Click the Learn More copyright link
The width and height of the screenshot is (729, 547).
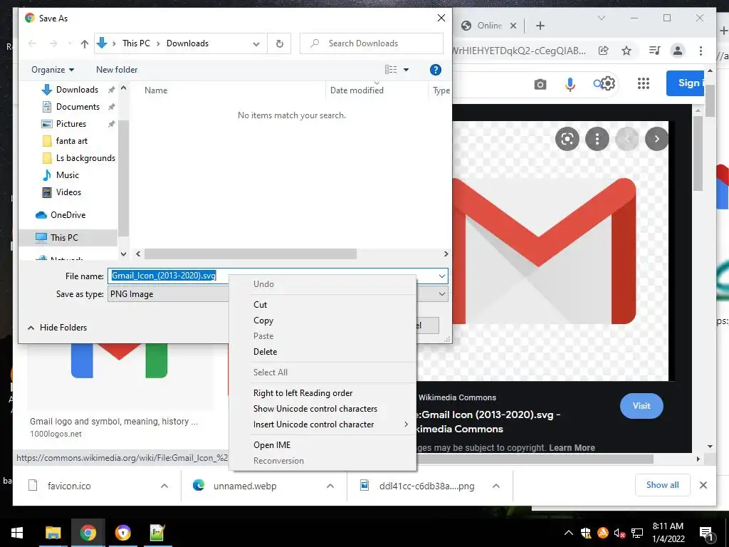click(x=572, y=448)
